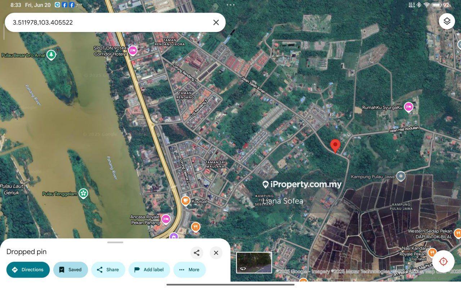Tap the round share icon in panel
The height and width of the screenshot is (288, 461).
point(197,253)
